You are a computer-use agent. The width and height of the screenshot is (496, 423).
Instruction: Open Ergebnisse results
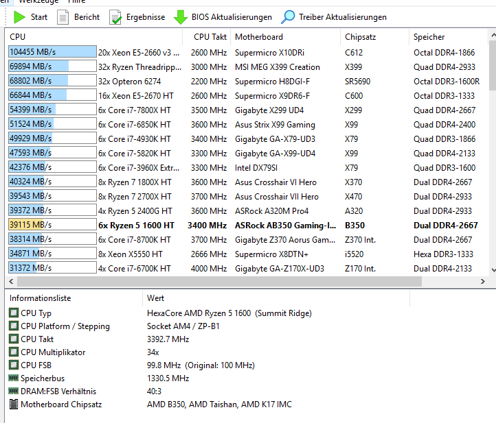point(137,17)
